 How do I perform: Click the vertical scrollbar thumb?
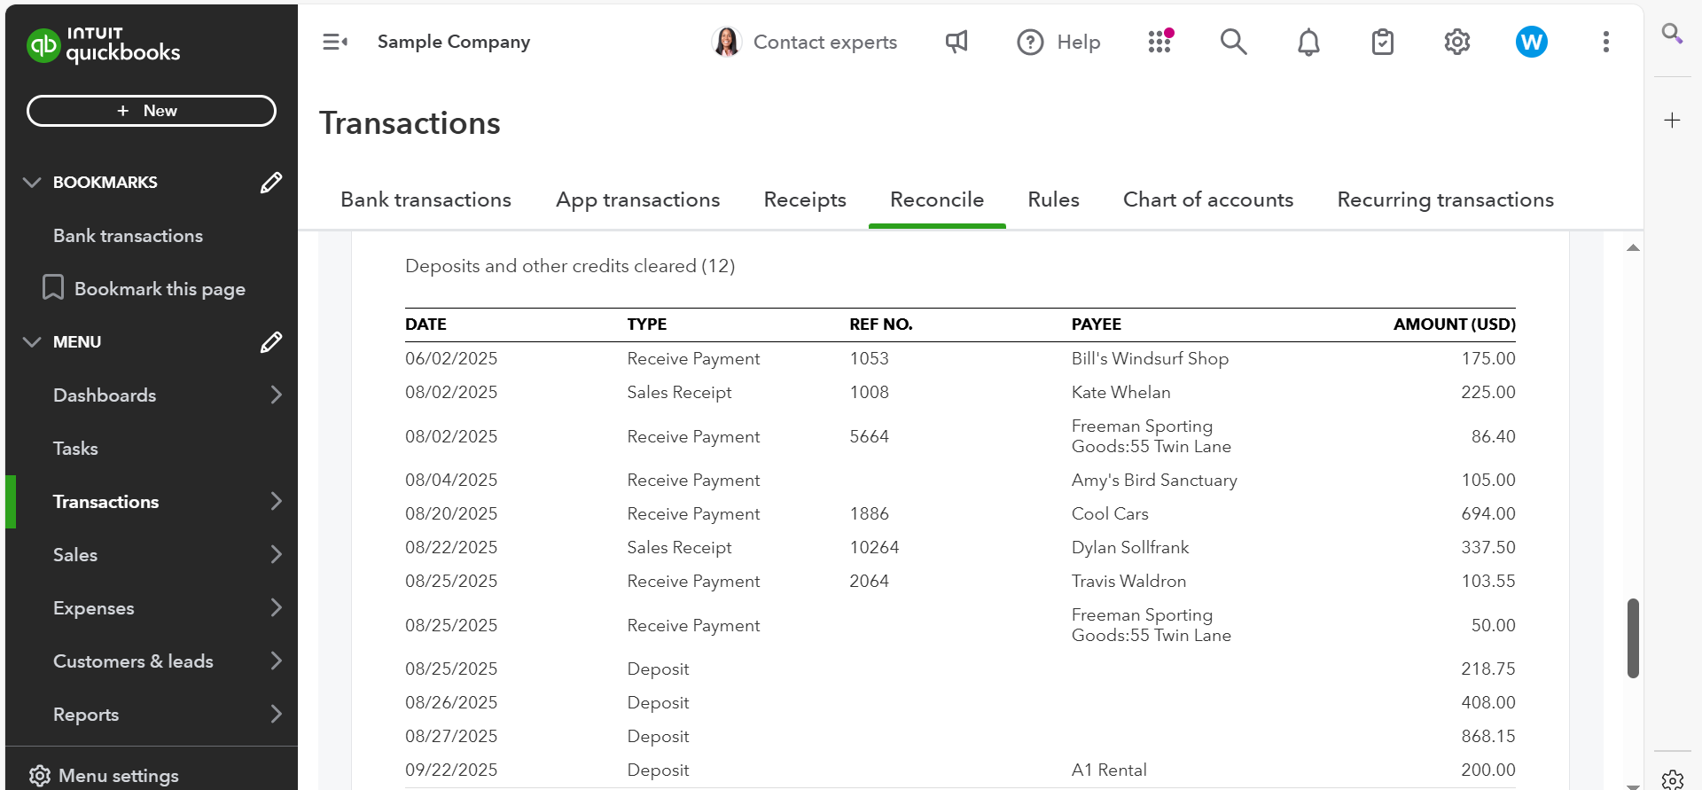pos(1633,638)
